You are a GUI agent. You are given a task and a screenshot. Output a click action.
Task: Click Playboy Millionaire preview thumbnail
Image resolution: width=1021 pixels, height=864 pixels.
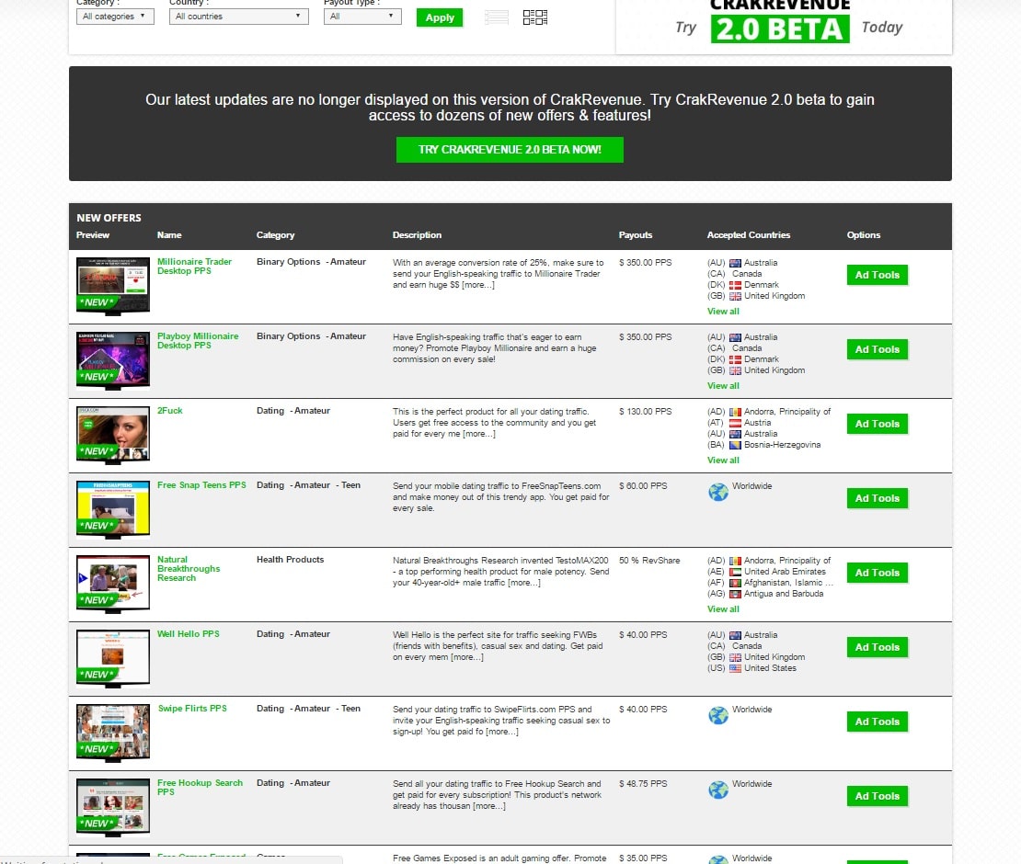pos(112,360)
